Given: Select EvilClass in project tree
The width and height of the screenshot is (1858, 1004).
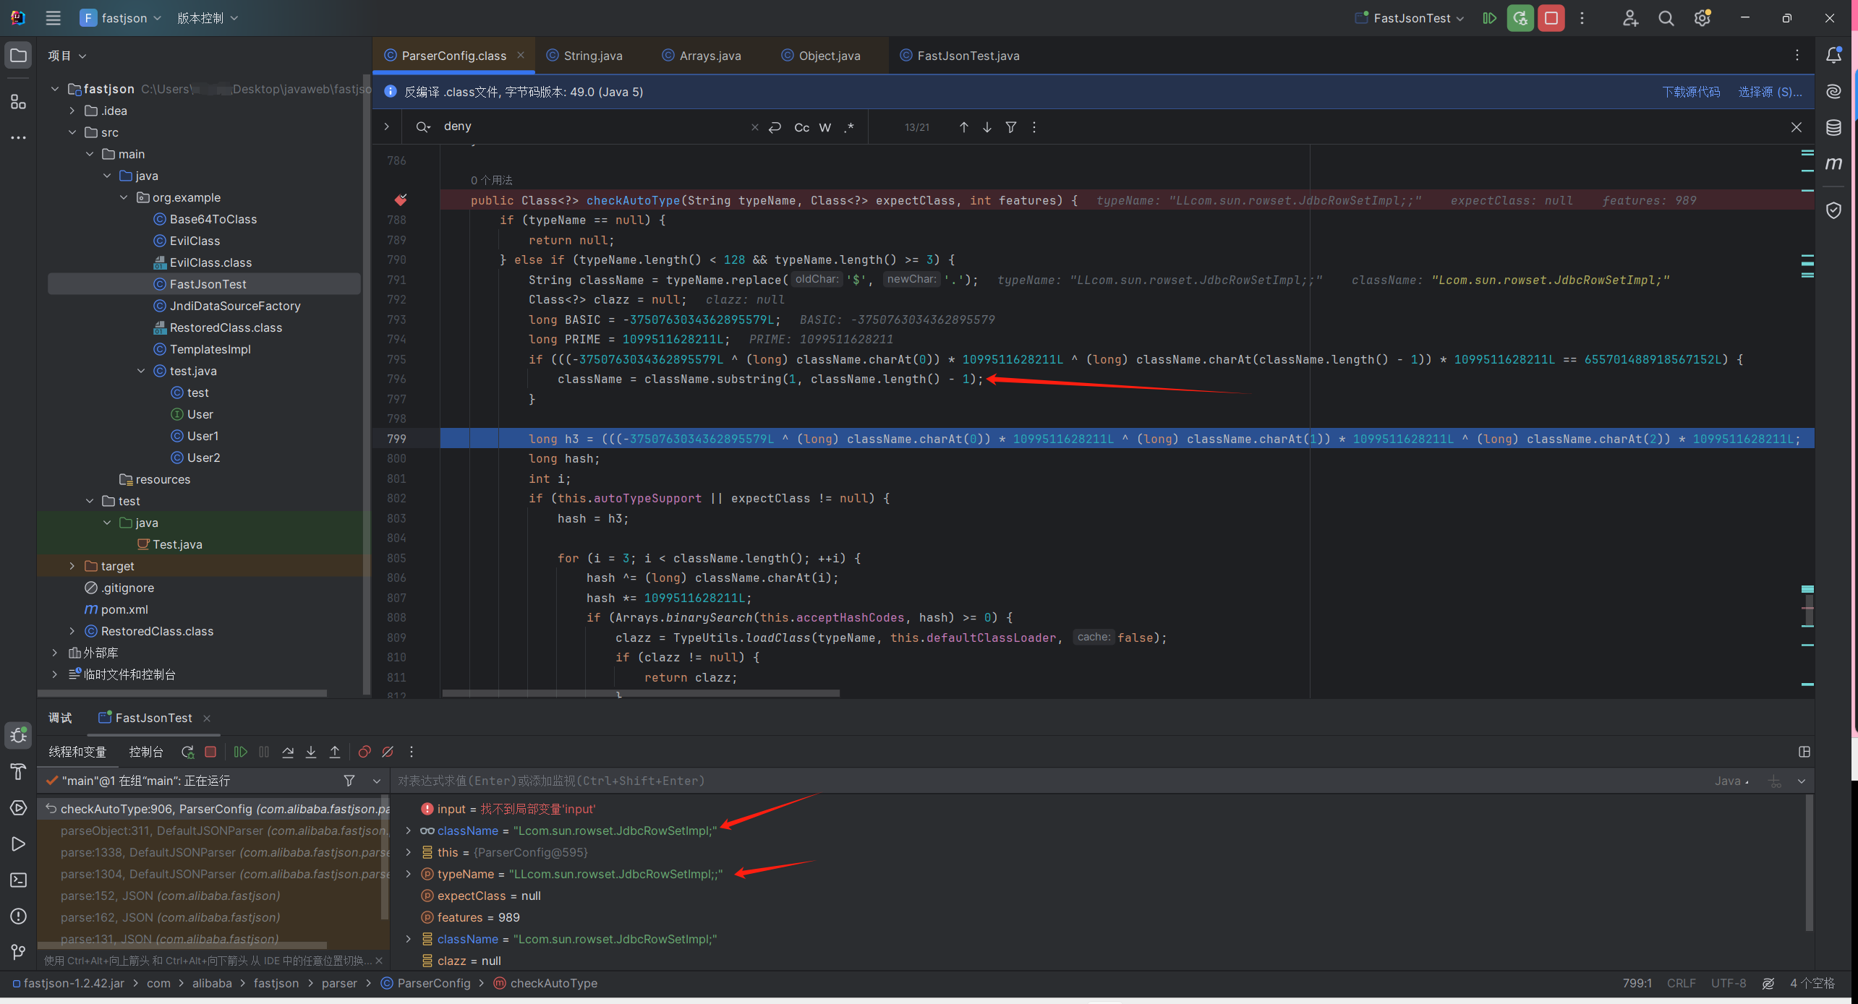Looking at the screenshot, I should (x=195, y=241).
